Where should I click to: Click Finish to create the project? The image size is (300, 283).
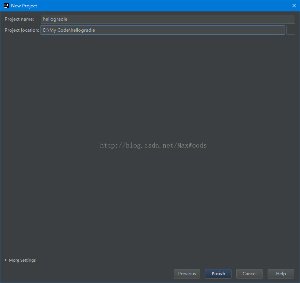pos(218,274)
